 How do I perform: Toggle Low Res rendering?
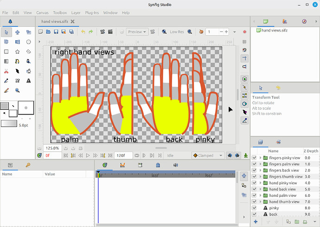pos(177,32)
